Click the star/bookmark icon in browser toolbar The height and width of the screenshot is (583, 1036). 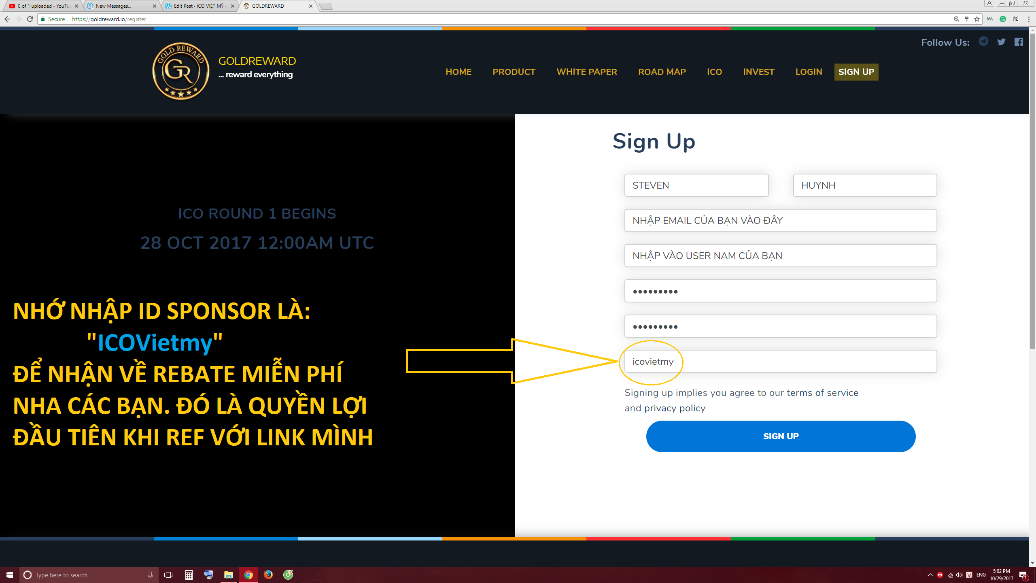coord(976,19)
